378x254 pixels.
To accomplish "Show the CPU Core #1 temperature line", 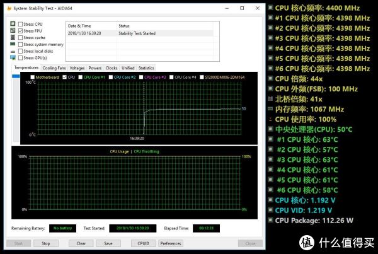I will coord(81,77).
